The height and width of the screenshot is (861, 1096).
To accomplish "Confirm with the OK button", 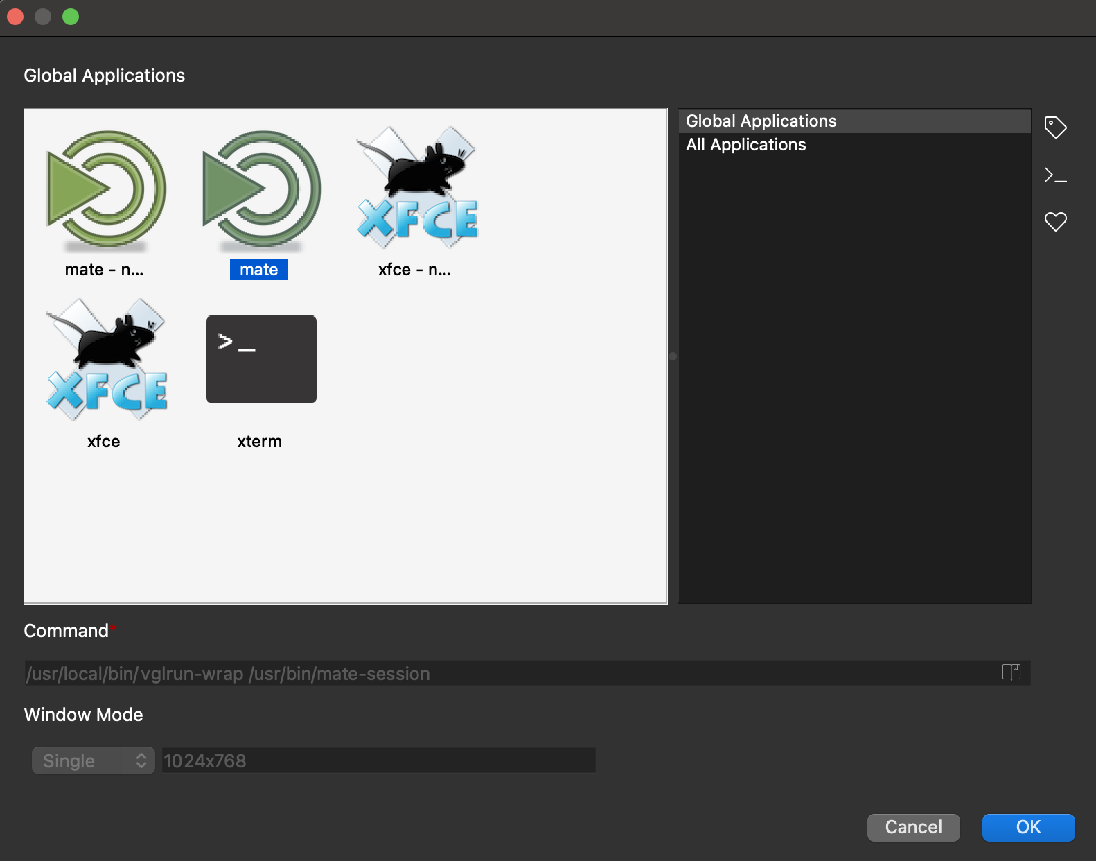I will (1028, 827).
